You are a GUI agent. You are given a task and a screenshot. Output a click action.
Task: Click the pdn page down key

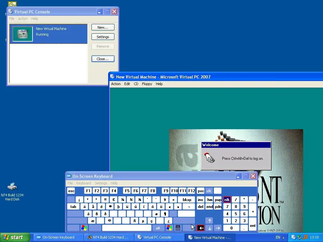pyautogui.click(x=218, y=207)
